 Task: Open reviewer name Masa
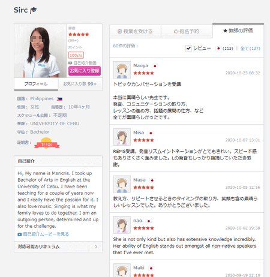pyautogui.click(x=139, y=180)
